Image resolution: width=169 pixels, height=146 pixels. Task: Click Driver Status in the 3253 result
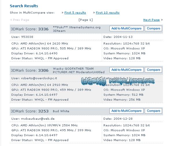pyautogui.click(x=40, y=140)
